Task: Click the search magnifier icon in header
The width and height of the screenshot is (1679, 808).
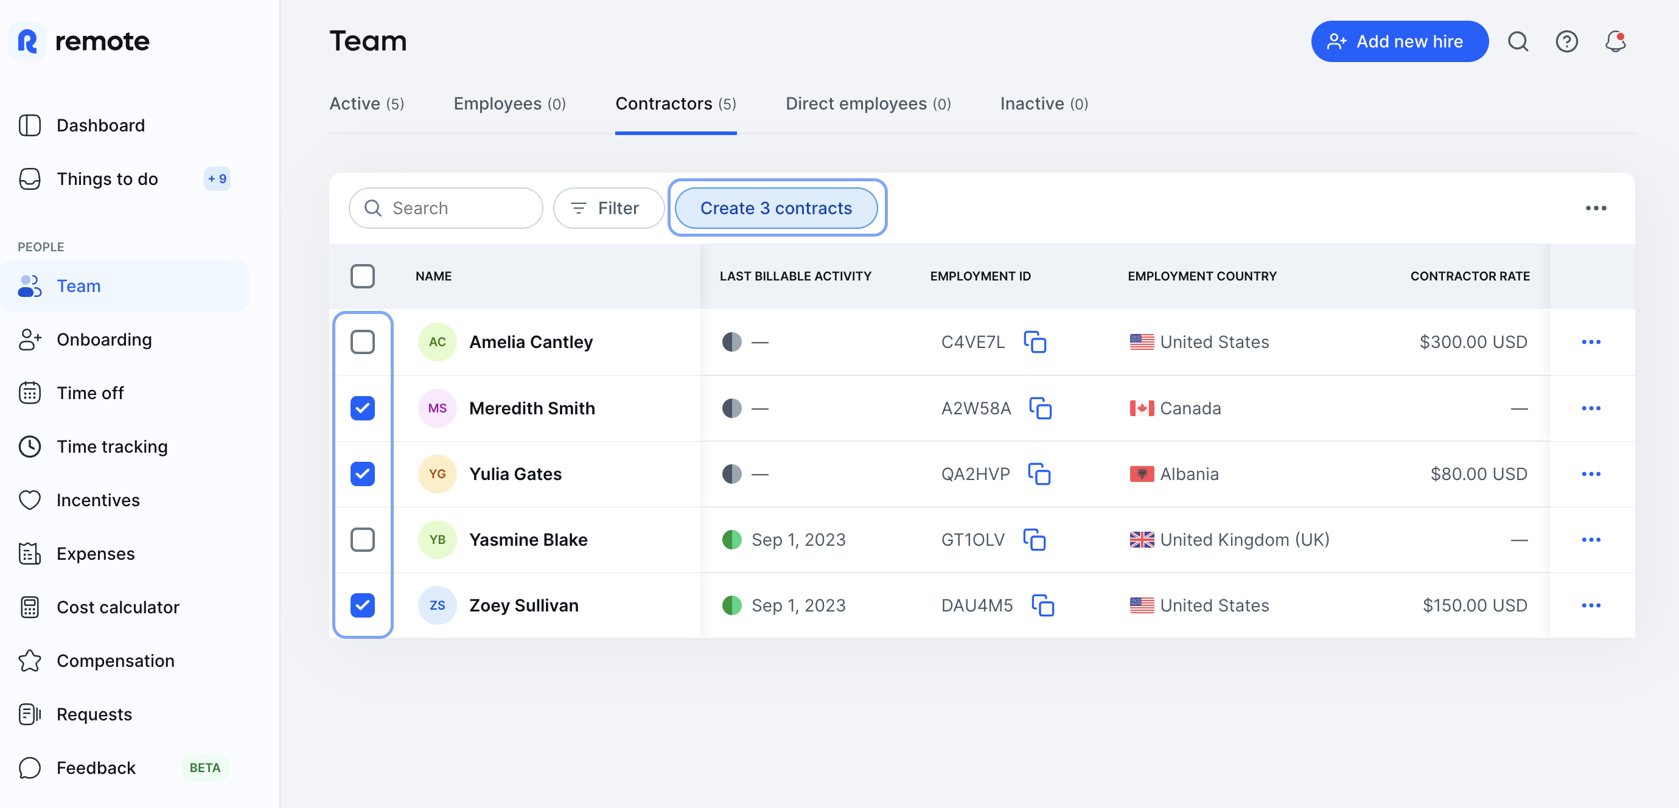Action: click(x=1517, y=42)
